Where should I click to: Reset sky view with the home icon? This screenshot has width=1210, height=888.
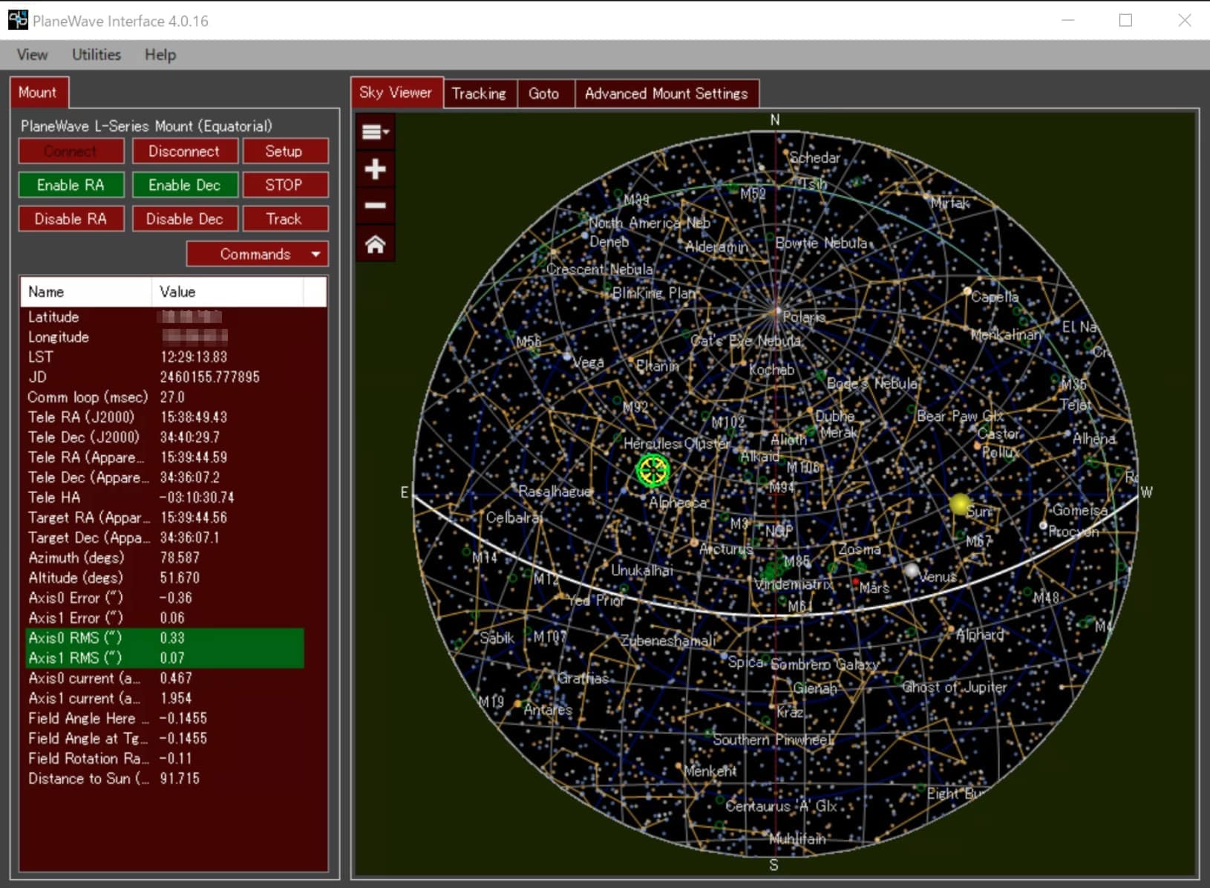(x=375, y=244)
